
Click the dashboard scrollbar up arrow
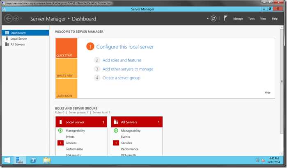coord(282,27)
